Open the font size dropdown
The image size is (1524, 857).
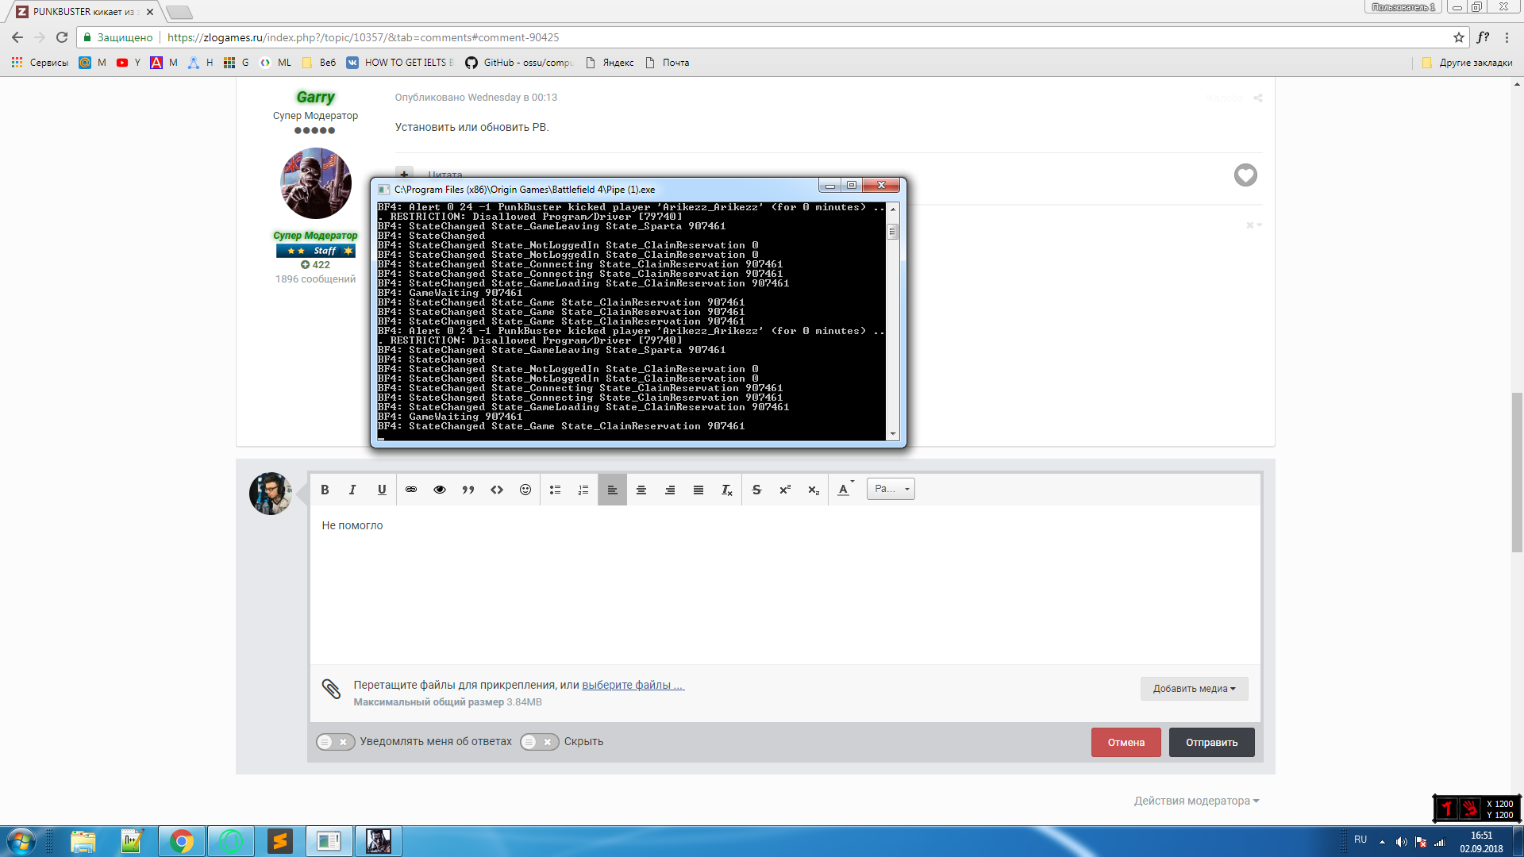pos(891,489)
